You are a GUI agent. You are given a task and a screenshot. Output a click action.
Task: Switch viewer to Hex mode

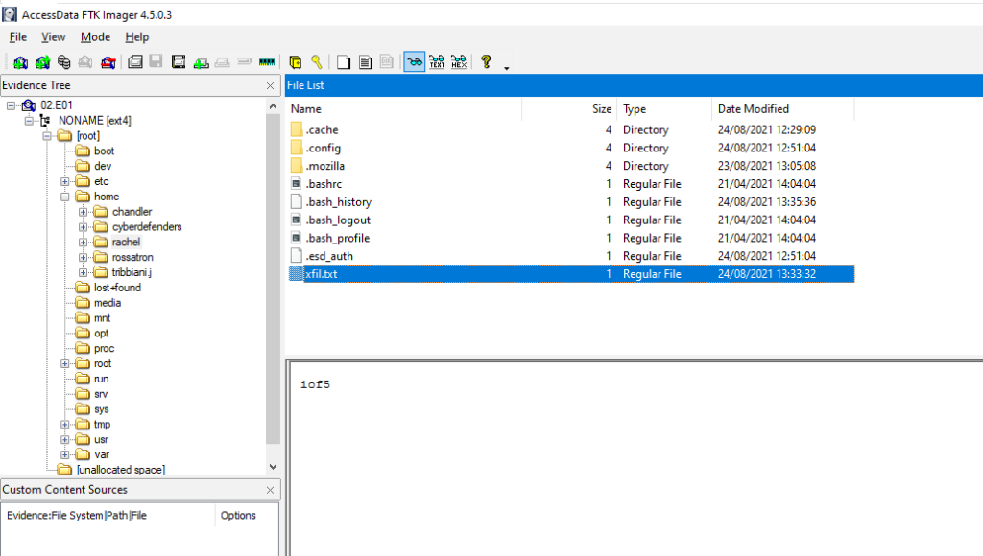(459, 61)
